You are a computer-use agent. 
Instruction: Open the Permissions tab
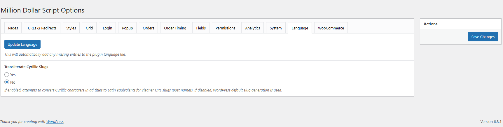tap(225, 28)
